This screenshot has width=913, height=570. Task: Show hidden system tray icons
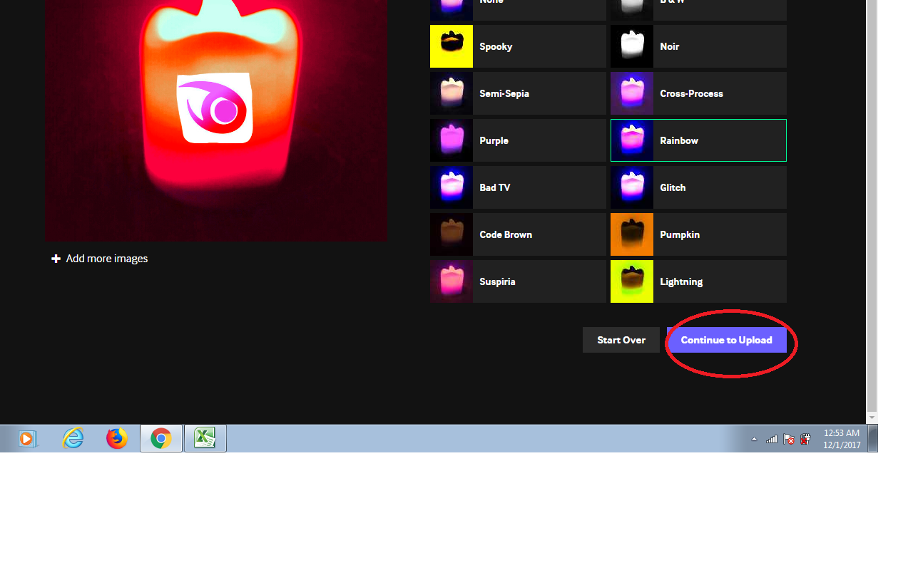(x=754, y=439)
